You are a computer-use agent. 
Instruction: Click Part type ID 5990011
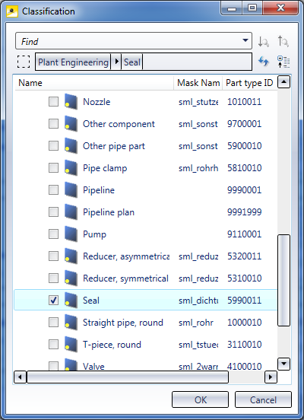pyautogui.click(x=244, y=301)
